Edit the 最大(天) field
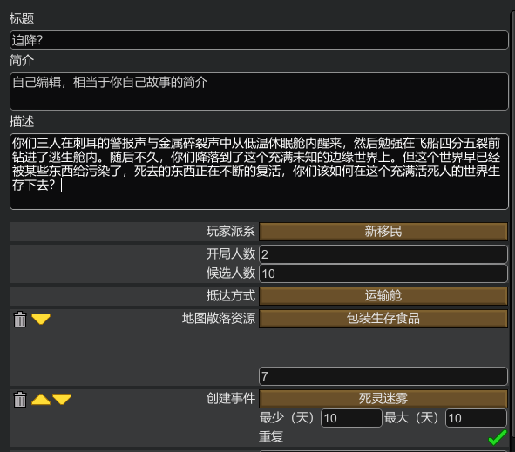515x452 pixels. 476,418
